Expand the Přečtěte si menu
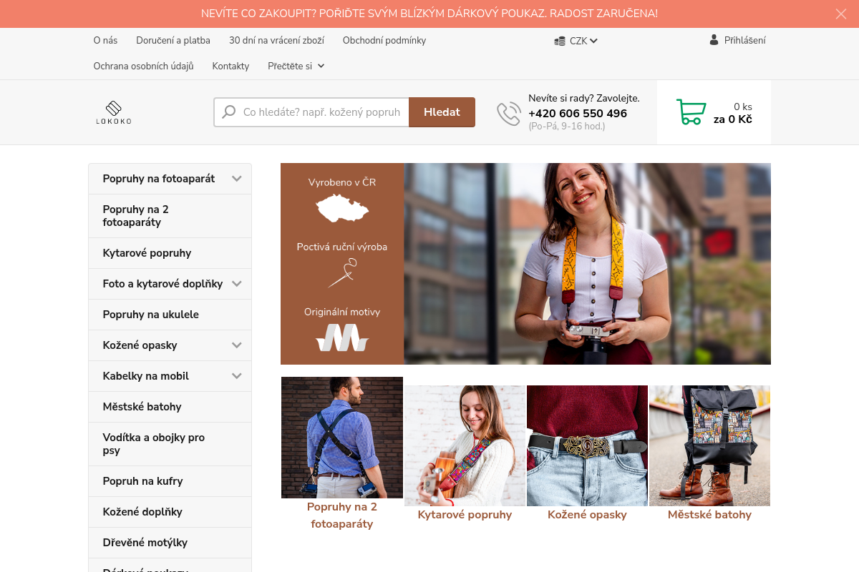 pyautogui.click(x=296, y=66)
